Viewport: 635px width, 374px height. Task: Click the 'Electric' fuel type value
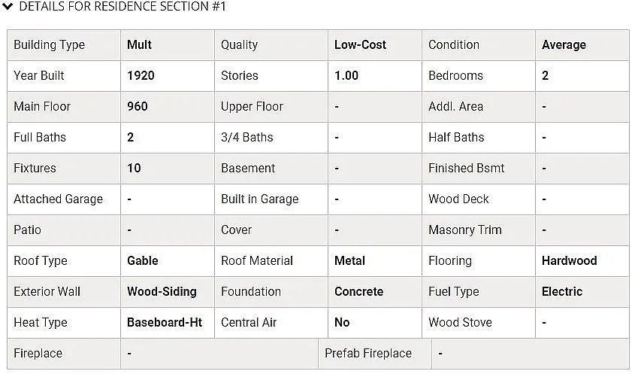(x=561, y=291)
